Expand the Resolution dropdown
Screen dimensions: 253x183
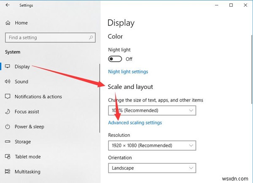click(152, 146)
